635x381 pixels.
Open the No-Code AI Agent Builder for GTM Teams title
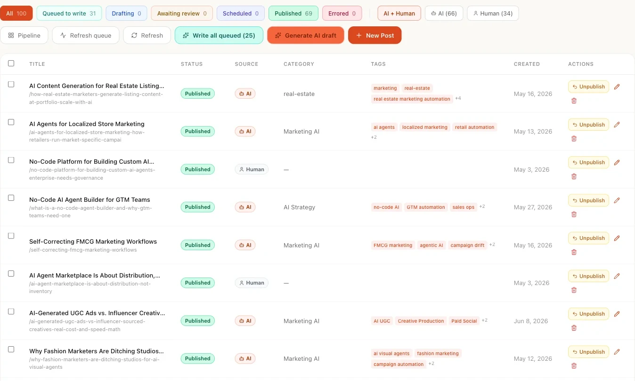click(x=90, y=199)
